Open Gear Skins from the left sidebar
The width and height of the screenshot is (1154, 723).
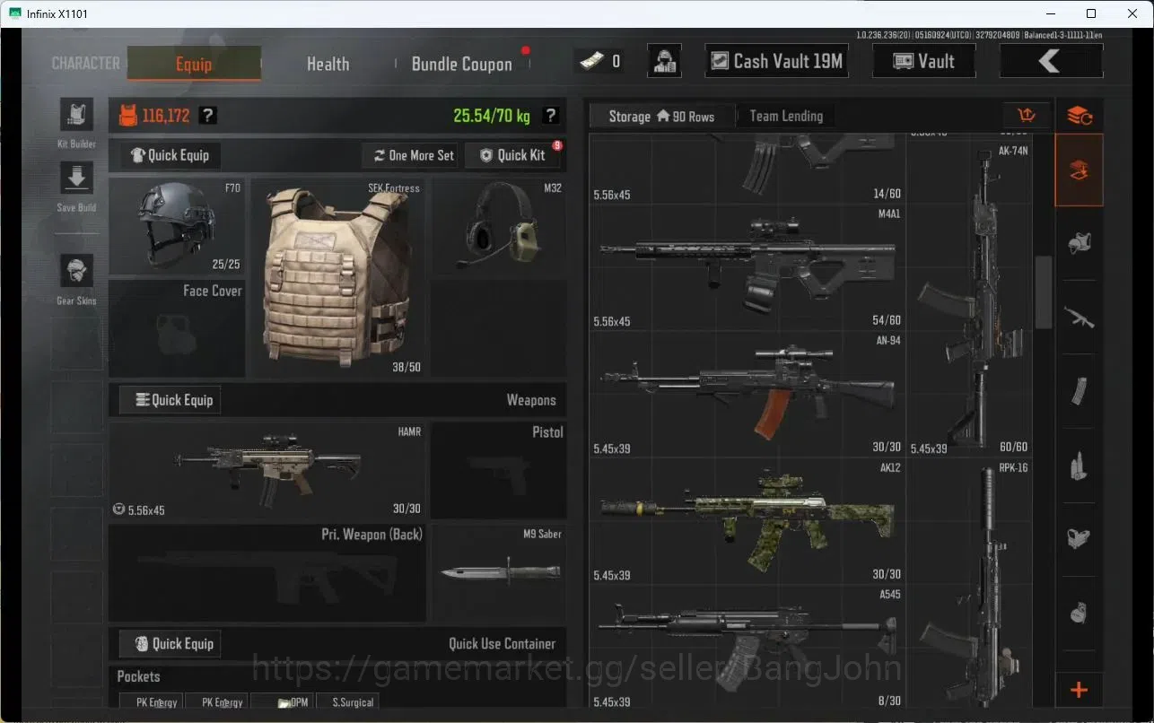(x=76, y=271)
